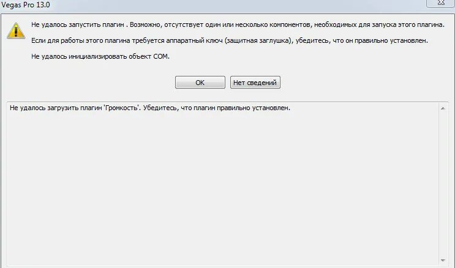Click the scrollbar down arrow in details box
The image size is (455, 268).
point(443,262)
